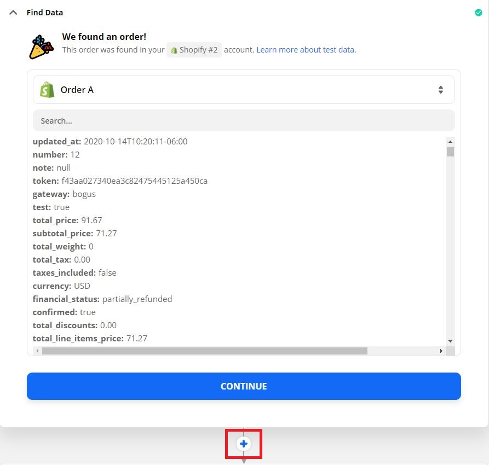Click the party popper celebration icon
The width and height of the screenshot is (489, 465).
pyautogui.click(x=41, y=47)
